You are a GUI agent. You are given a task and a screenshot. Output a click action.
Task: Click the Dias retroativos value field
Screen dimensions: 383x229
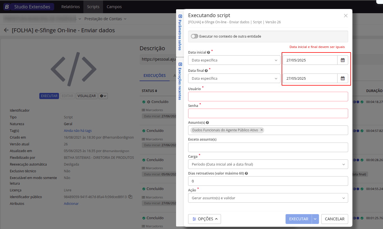268,181
